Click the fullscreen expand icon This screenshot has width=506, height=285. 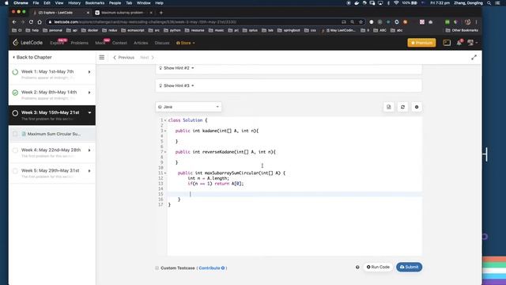pos(474,58)
